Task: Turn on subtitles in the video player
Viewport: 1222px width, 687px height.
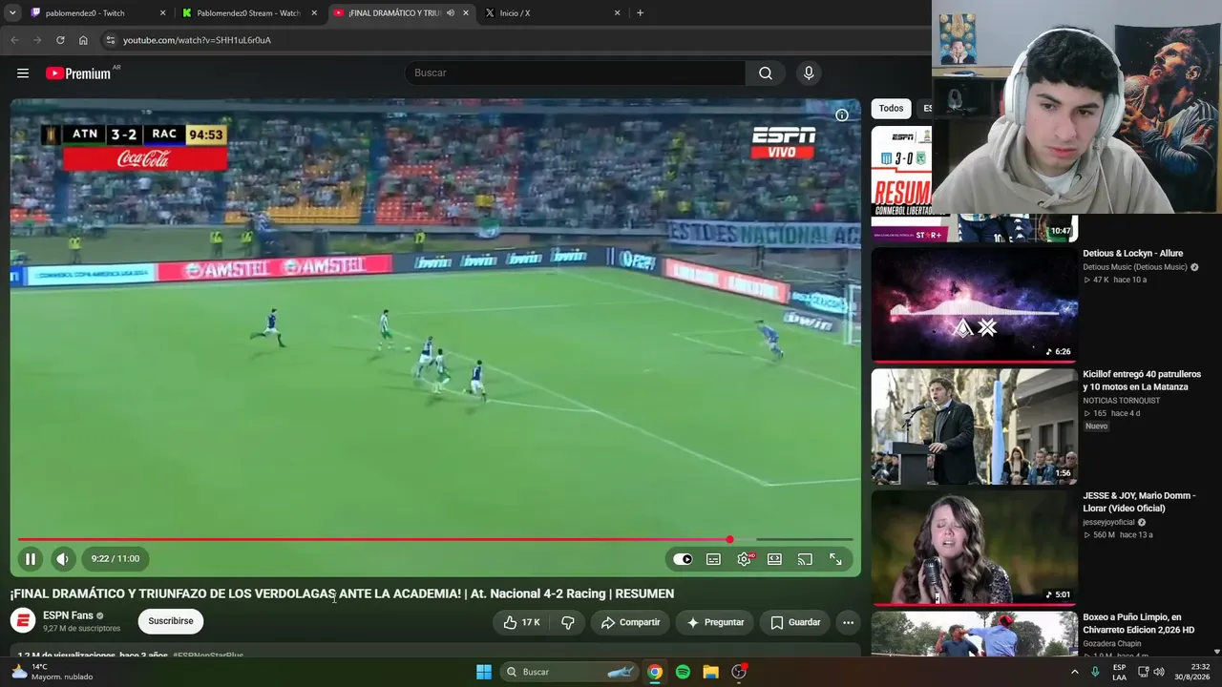Action: coord(713,559)
